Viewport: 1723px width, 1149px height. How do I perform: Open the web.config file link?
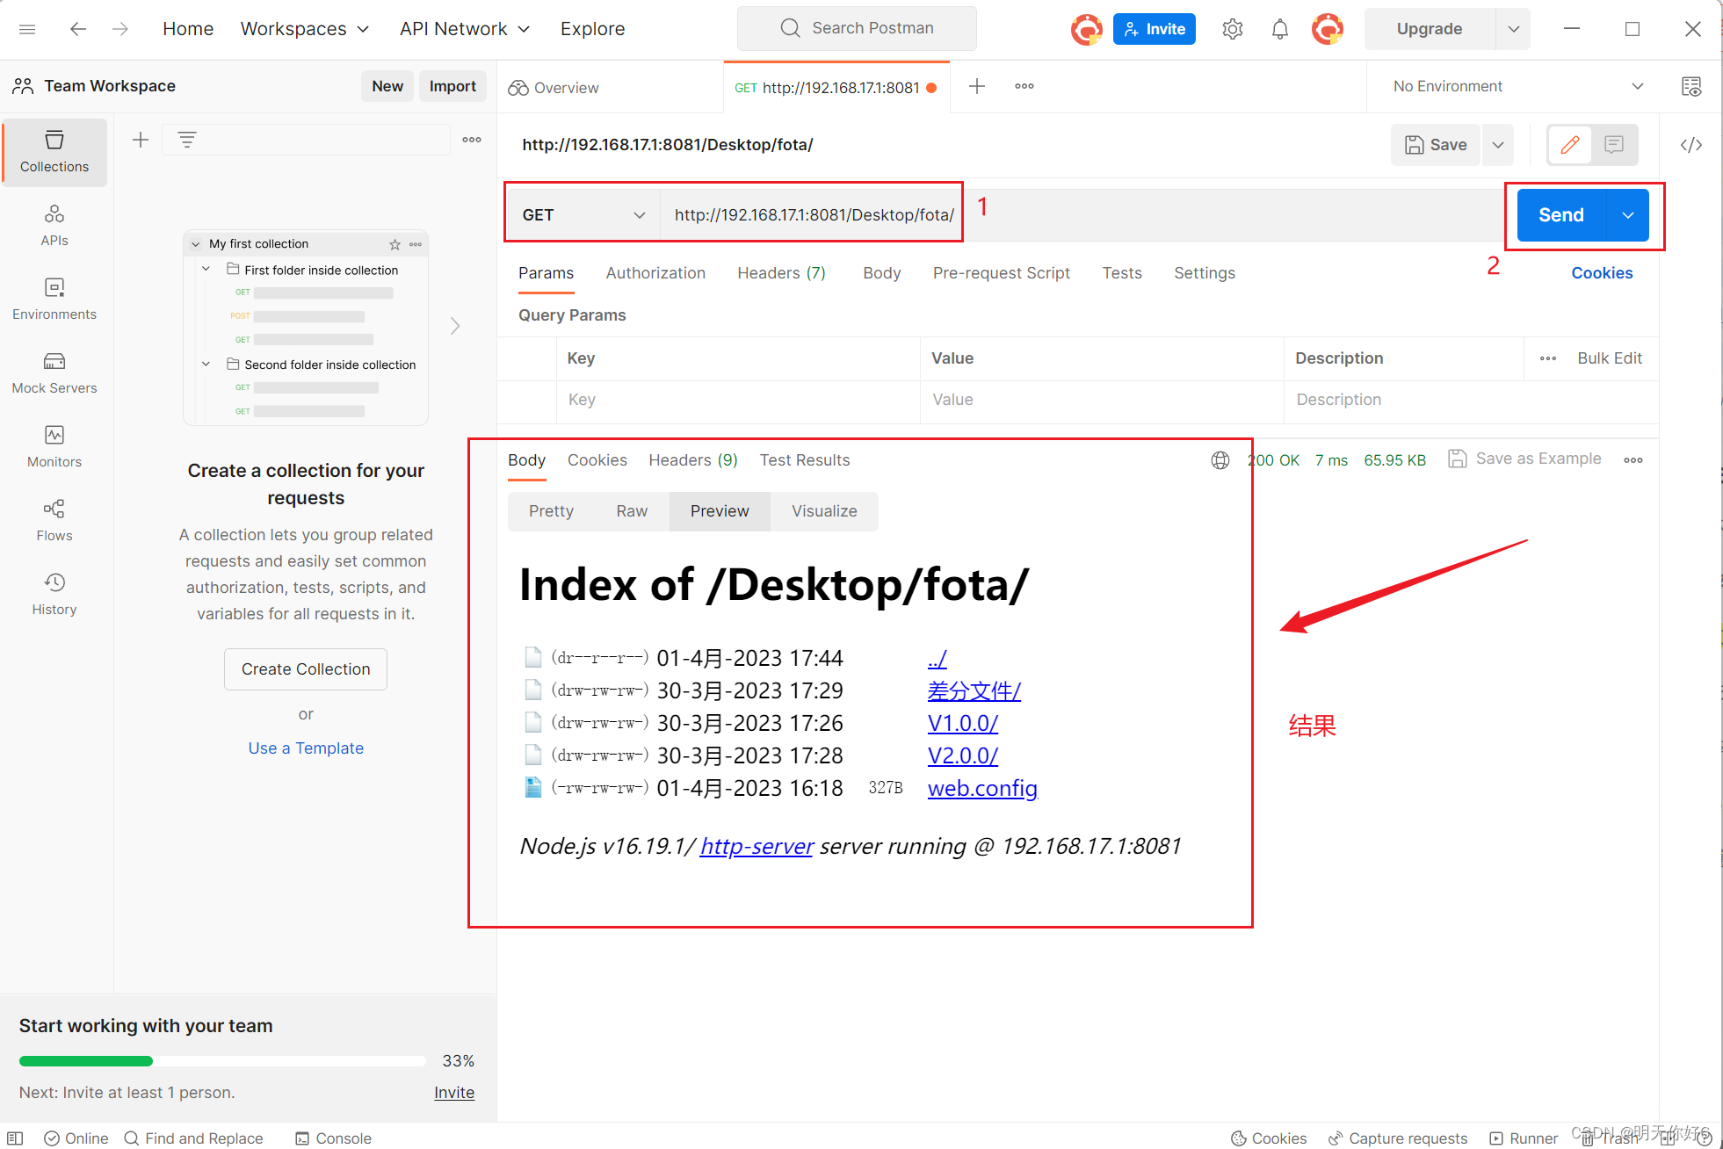click(982, 788)
